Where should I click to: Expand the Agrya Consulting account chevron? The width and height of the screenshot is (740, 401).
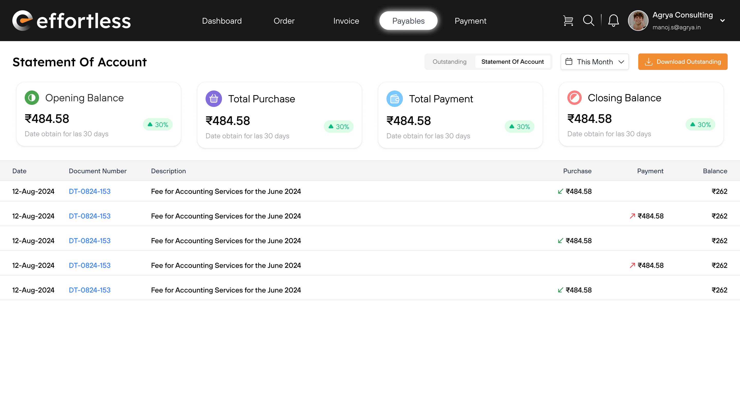722,21
